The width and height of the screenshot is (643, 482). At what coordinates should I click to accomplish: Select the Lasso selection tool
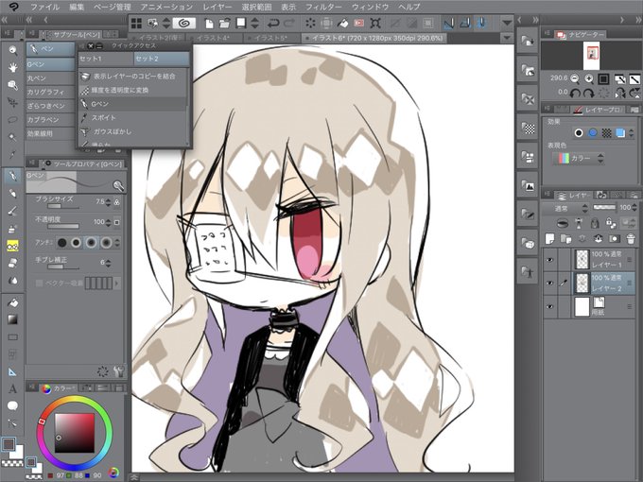pyautogui.click(x=12, y=120)
